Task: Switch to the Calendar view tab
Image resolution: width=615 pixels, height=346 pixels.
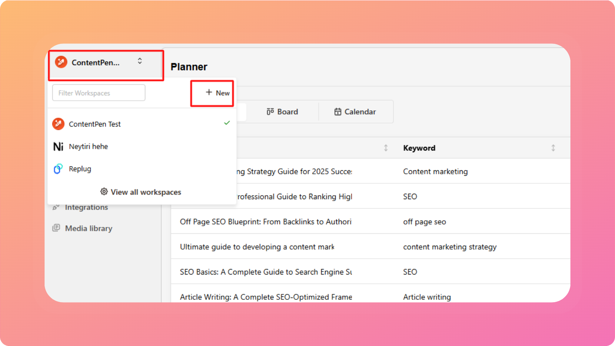Action: coord(355,112)
